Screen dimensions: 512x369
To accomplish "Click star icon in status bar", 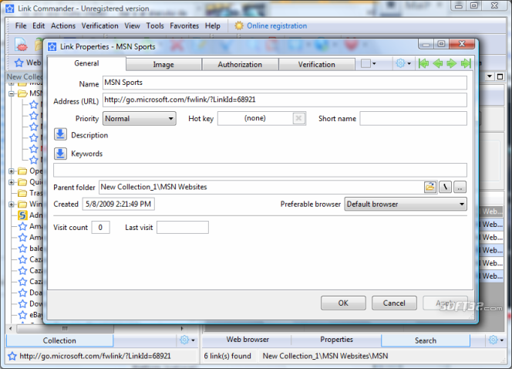I will pyautogui.click(x=12, y=356).
